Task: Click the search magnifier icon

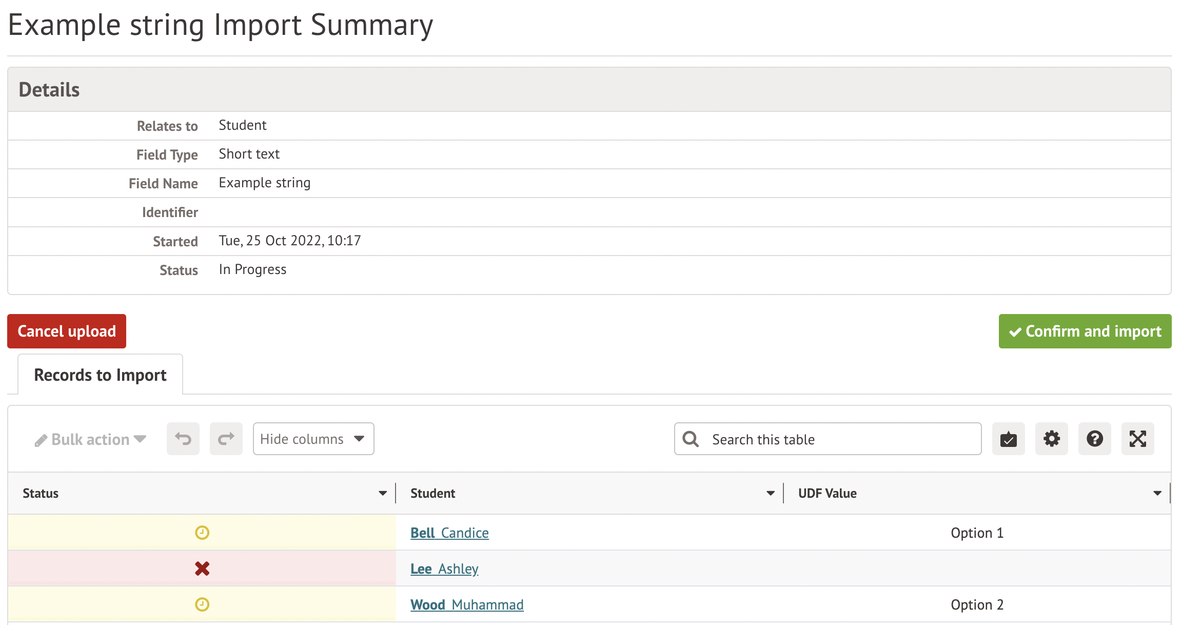Action: (x=691, y=439)
